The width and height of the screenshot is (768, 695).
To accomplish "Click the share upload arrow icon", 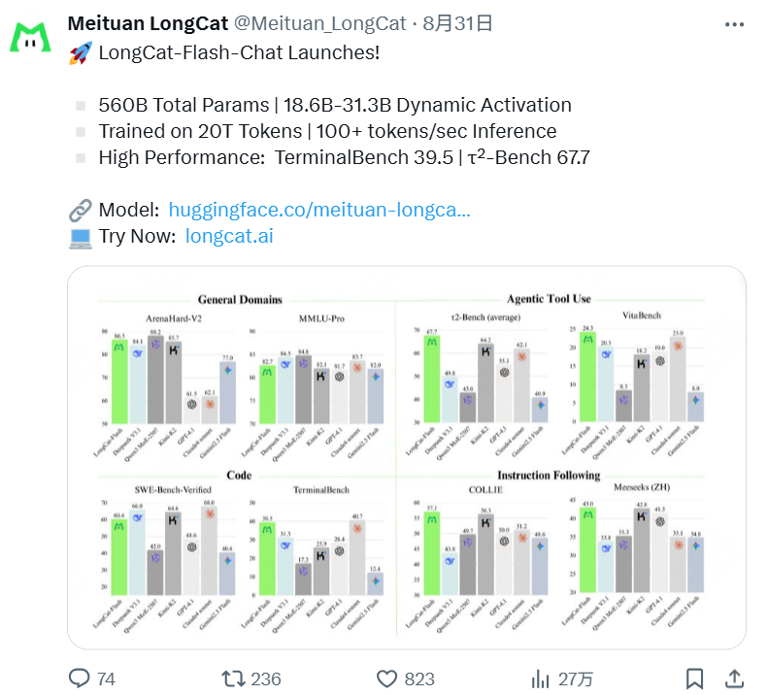I will pyautogui.click(x=734, y=678).
